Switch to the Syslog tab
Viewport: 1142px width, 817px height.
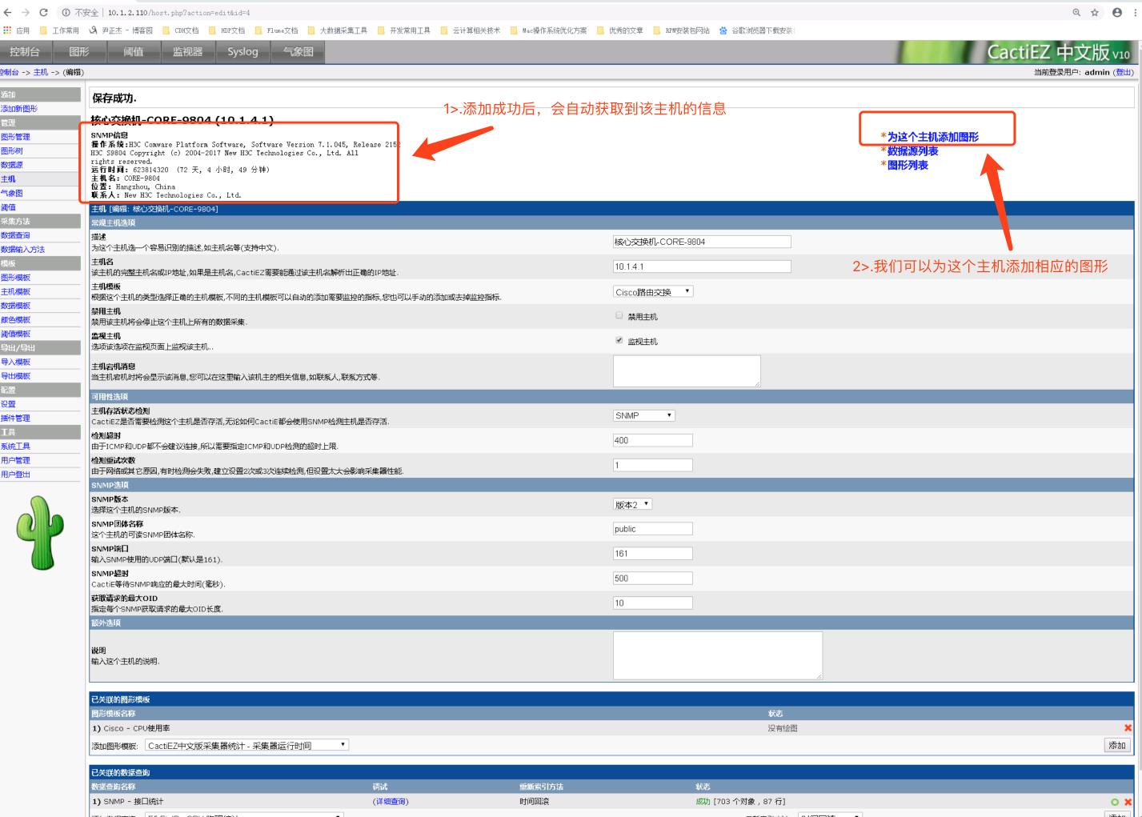[x=242, y=52]
